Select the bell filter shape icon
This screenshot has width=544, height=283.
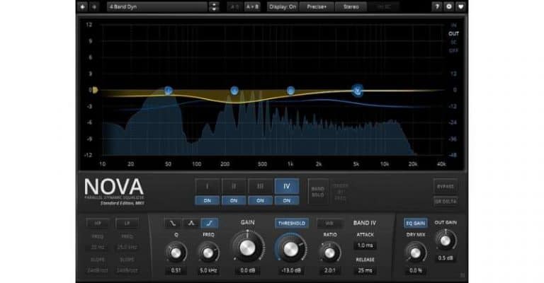(x=191, y=223)
